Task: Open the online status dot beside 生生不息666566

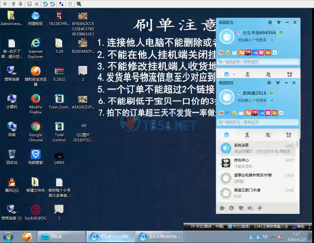Action: pos(281,33)
